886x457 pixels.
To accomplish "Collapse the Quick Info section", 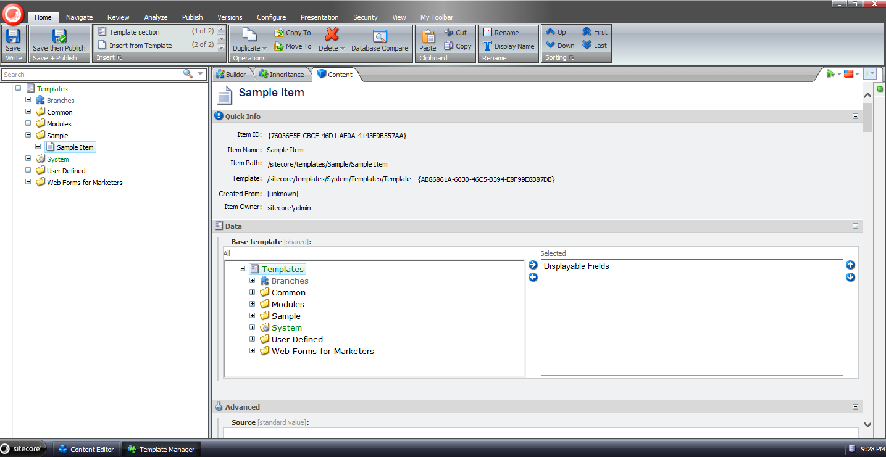I will pos(855,117).
